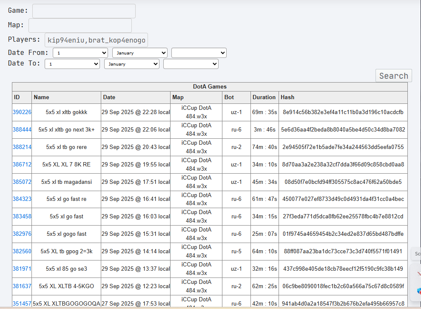Open the Date From year dropdown
Screen dimensions: 421x309
[x=199, y=53]
